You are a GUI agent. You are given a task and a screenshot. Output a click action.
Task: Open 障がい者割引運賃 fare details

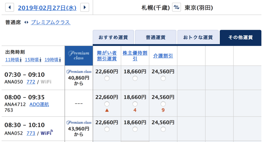tap(107, 56)
